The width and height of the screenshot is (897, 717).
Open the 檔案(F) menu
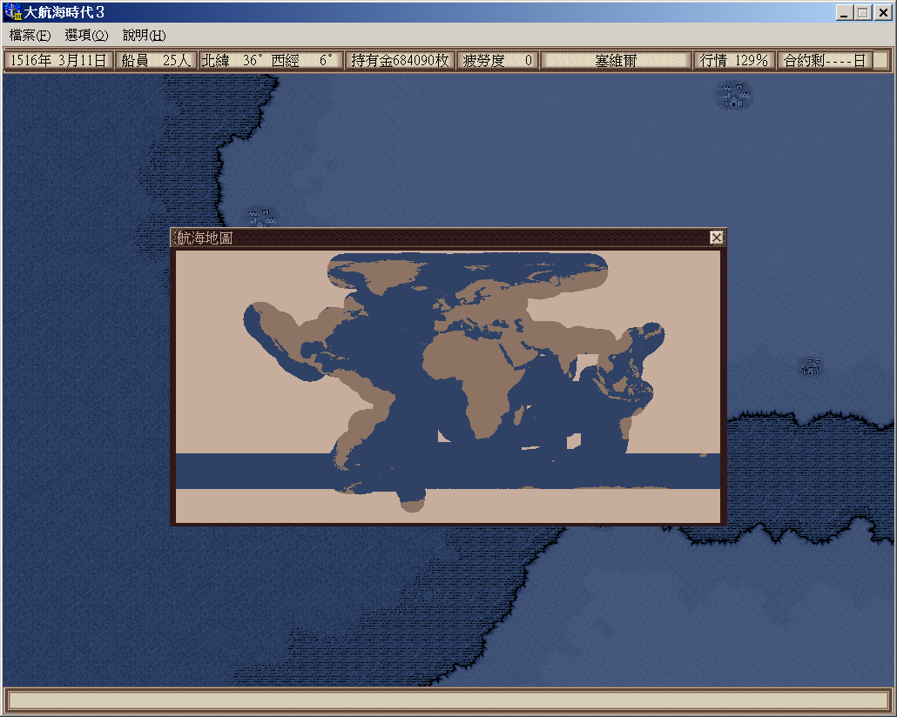[x=30, y=36]
